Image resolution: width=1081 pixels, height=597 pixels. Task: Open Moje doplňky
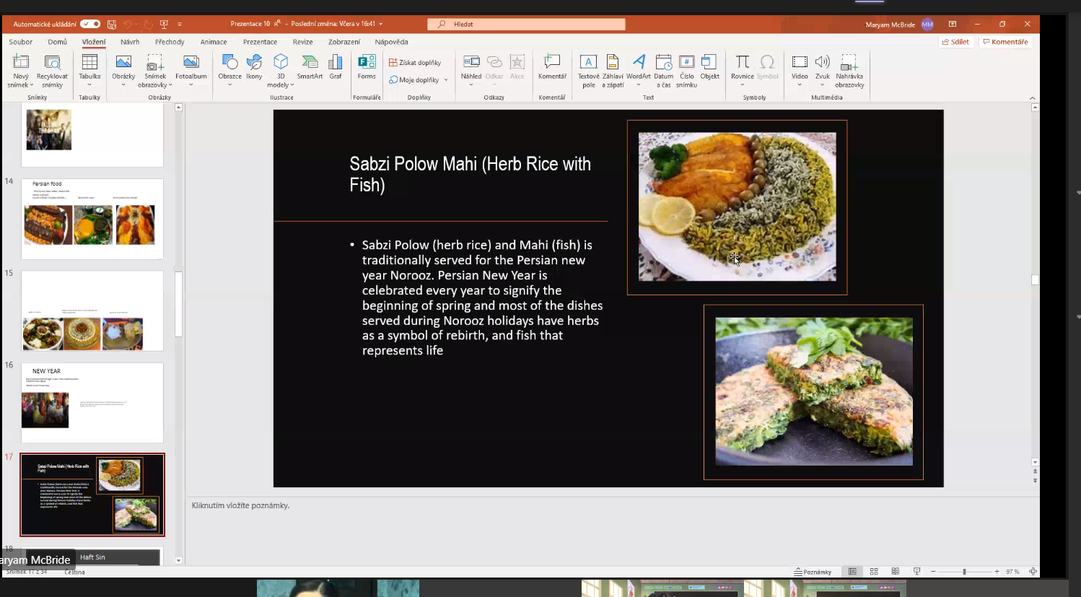(x=414, y=80)
